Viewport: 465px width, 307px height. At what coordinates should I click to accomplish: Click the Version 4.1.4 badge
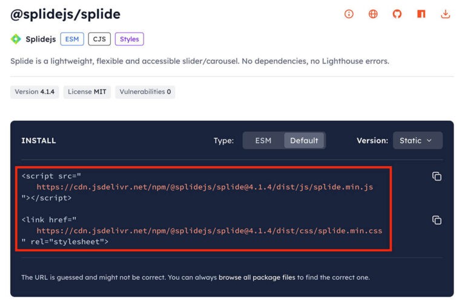click(x=35, y=92)
